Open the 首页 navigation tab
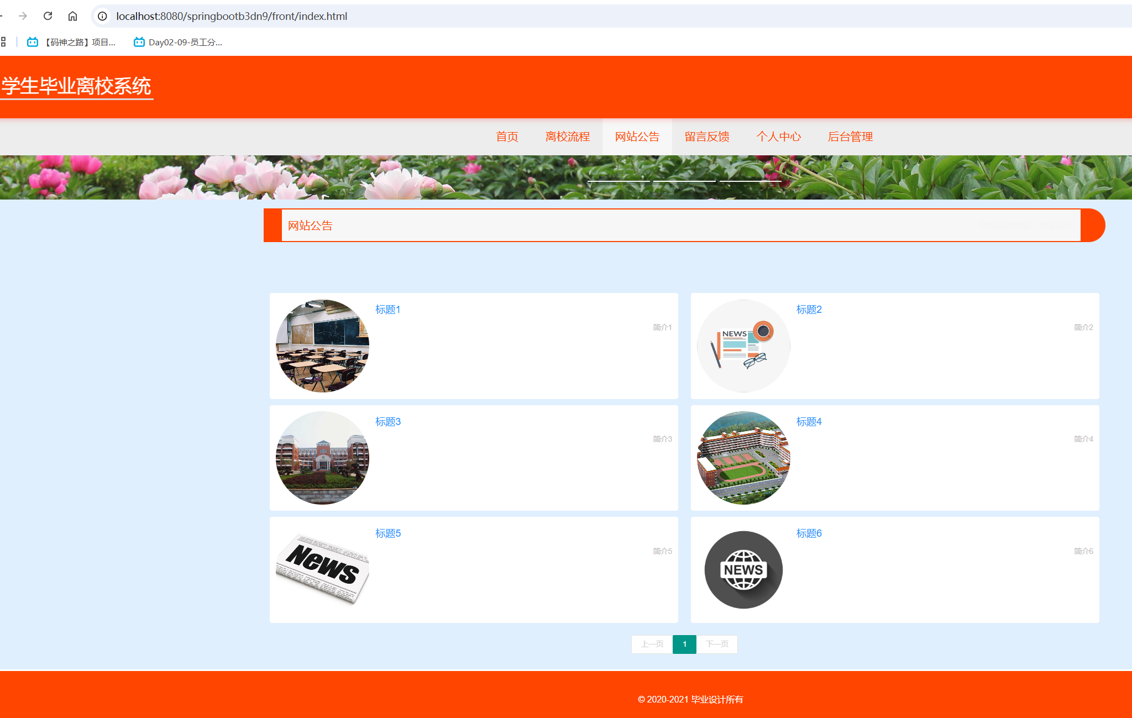This screenshot has height=718, width=1132. click(507, 137)
